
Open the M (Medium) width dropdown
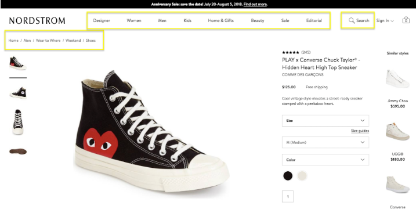click(325, 142)
